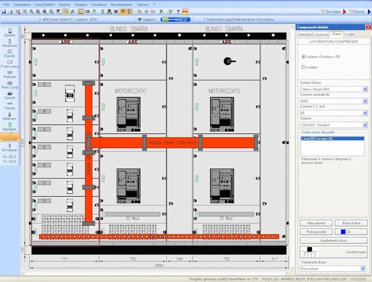Click the ? help menu
Screen dimensions: 372x282
coord(154,5)
